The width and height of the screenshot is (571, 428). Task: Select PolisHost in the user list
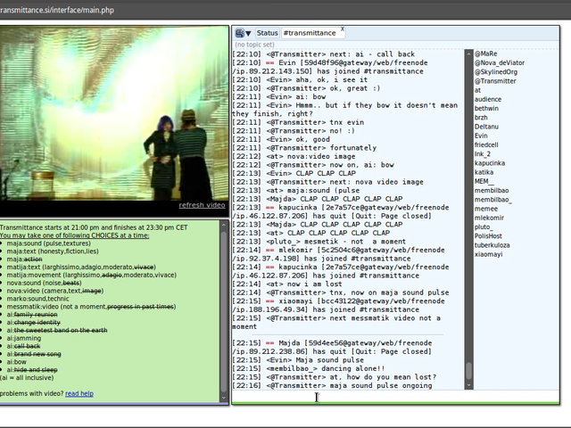click(488, 236)
